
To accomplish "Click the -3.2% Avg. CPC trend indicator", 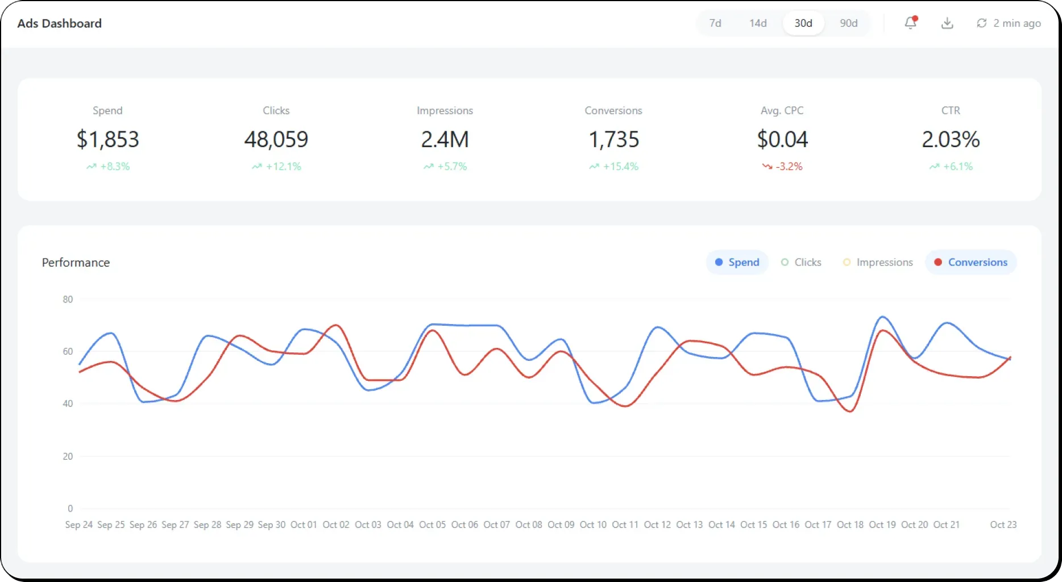I will (x=782, y=167).
